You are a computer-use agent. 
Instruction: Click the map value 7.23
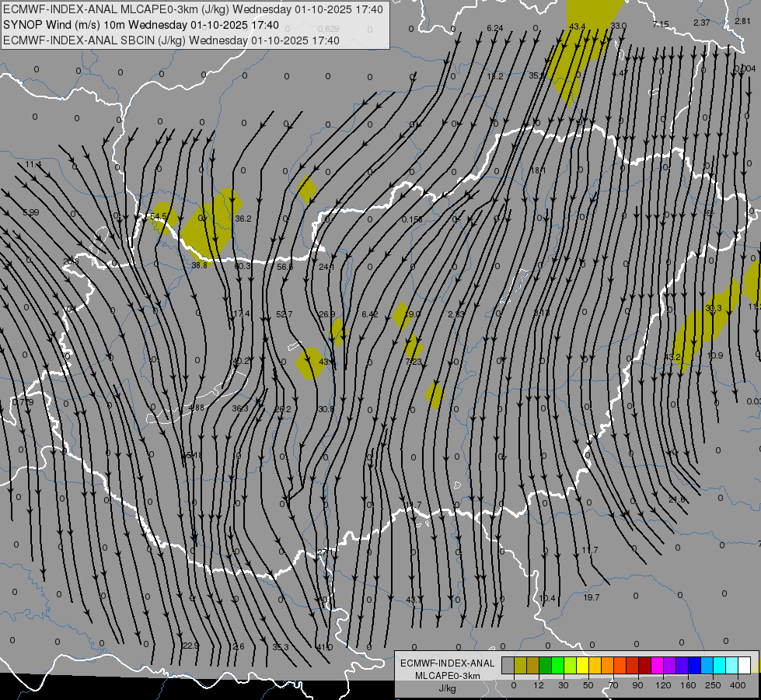coord(414,362)
